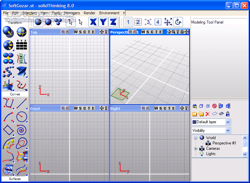Click the padlock lock icon

click(228, 114)
